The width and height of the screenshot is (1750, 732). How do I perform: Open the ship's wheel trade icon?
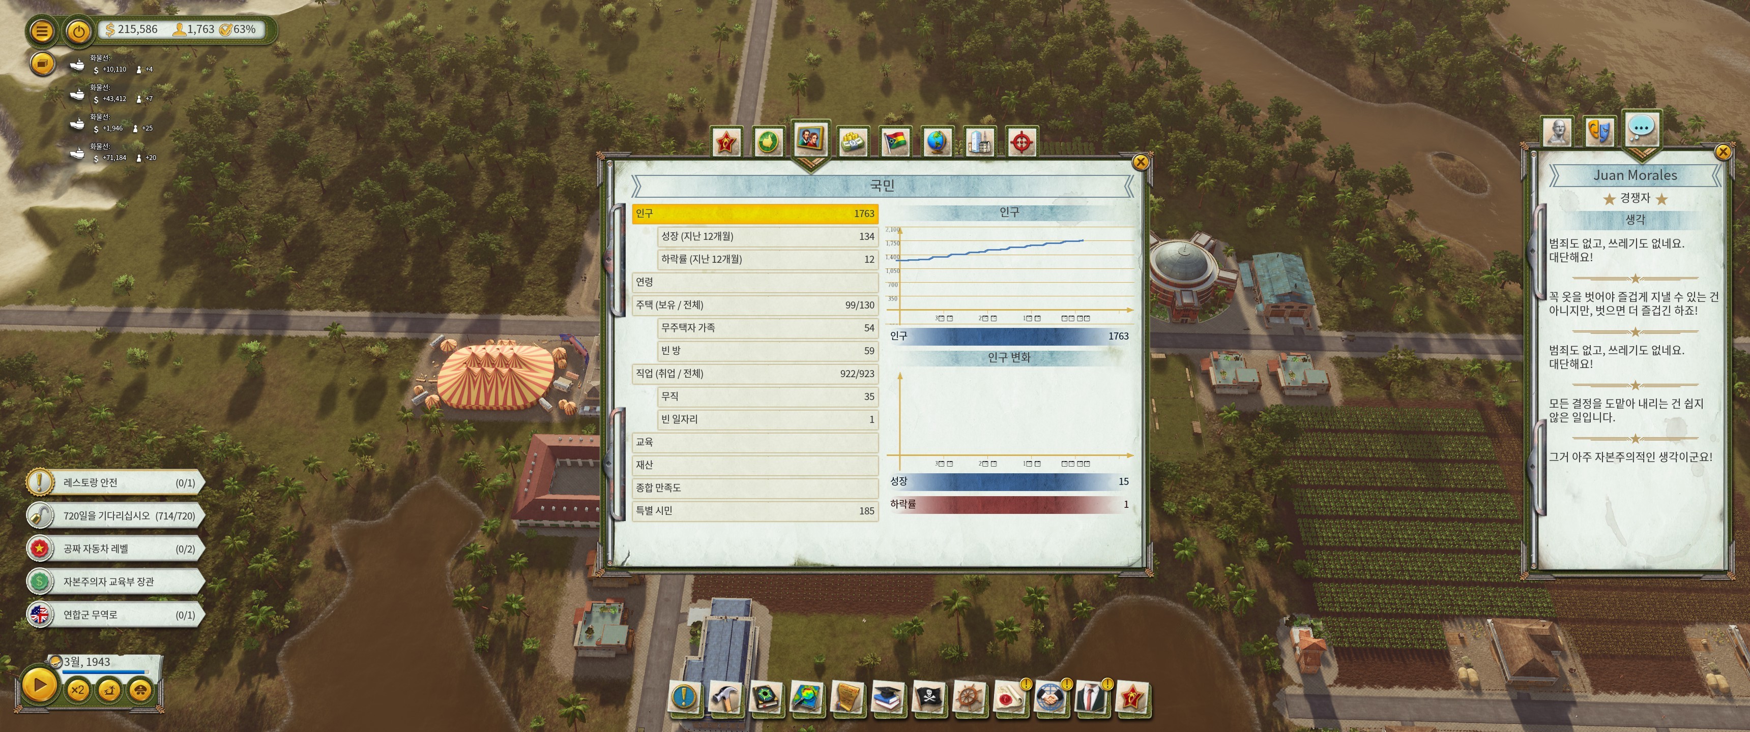969,697
